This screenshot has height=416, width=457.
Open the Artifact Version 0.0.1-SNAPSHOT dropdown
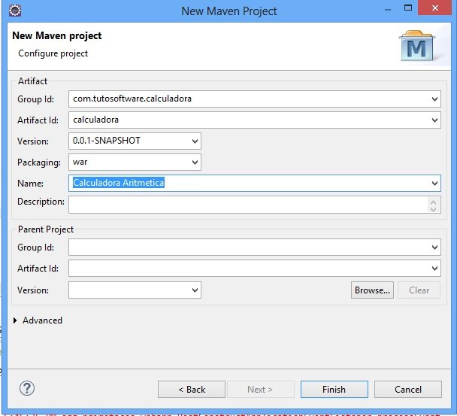click(x=195, y=141)
